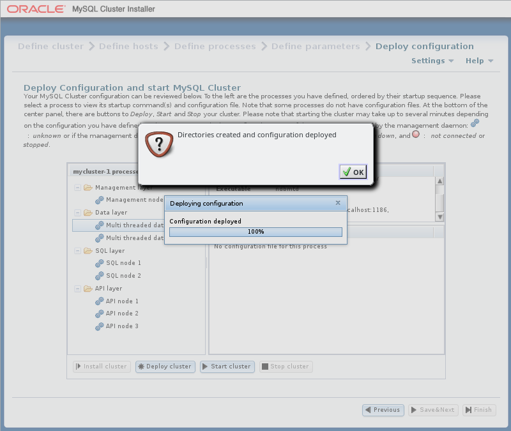Collapse the API layer tree group
Viewport: 511px width, 431px height.
[x=78, y=289]
